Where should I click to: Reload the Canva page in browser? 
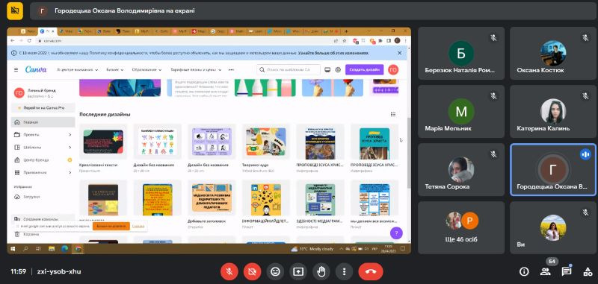pos(29,40)
